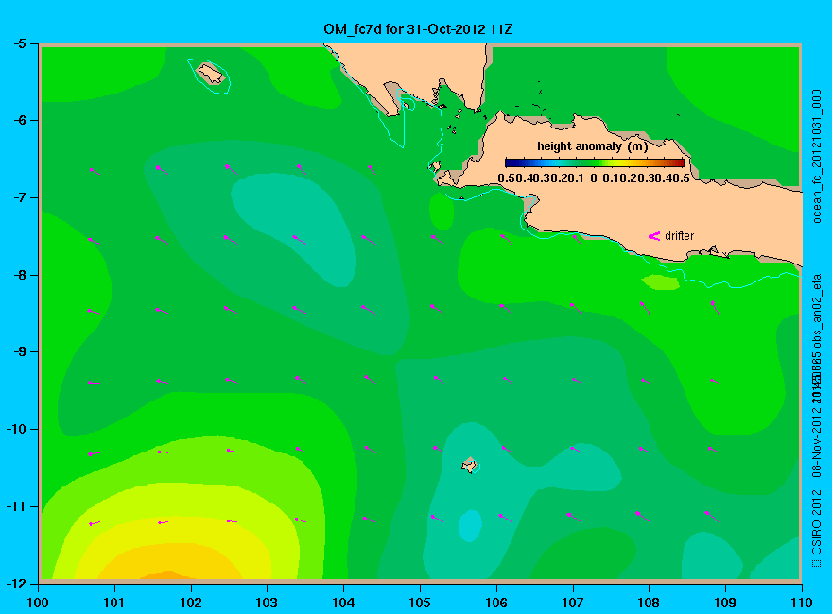Click latitude label -12 on the y-axis
The width and height of the screenshot is (832, 614).
(16, 583)
